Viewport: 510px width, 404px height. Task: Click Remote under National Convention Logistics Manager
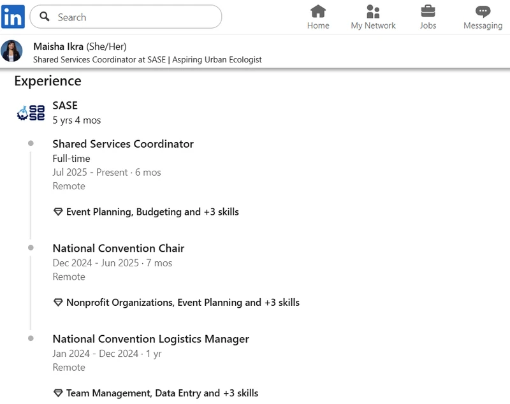coord(69,368)
